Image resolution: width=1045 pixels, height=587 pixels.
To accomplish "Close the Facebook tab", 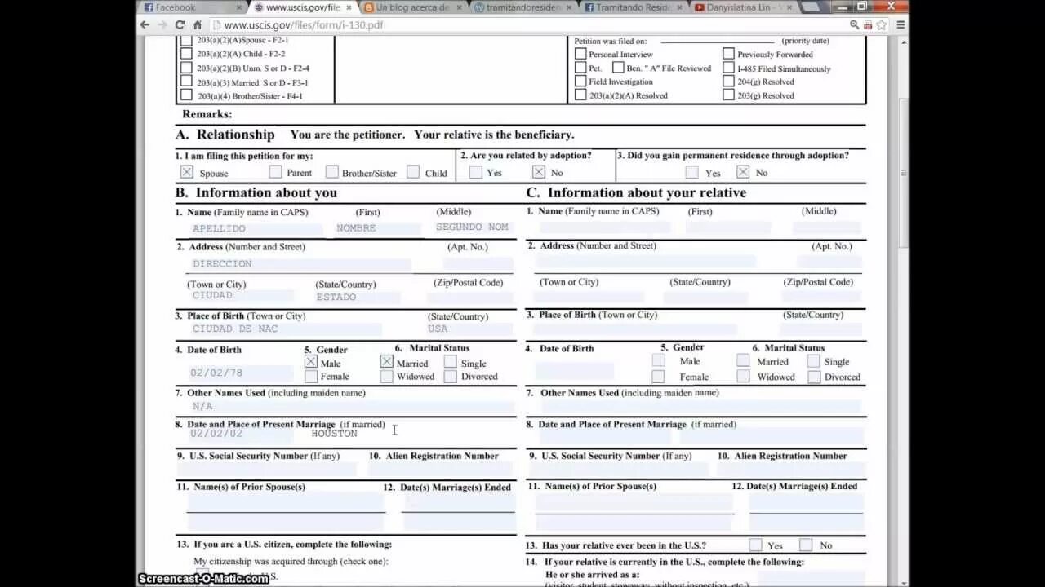I will 238,7.
